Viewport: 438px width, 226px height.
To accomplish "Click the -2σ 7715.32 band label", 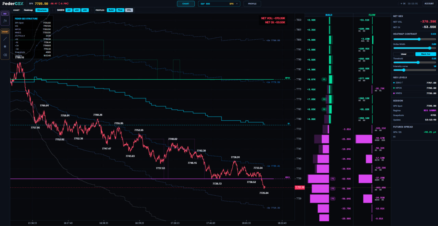I will pyautogui.click(x=273, y=208).
